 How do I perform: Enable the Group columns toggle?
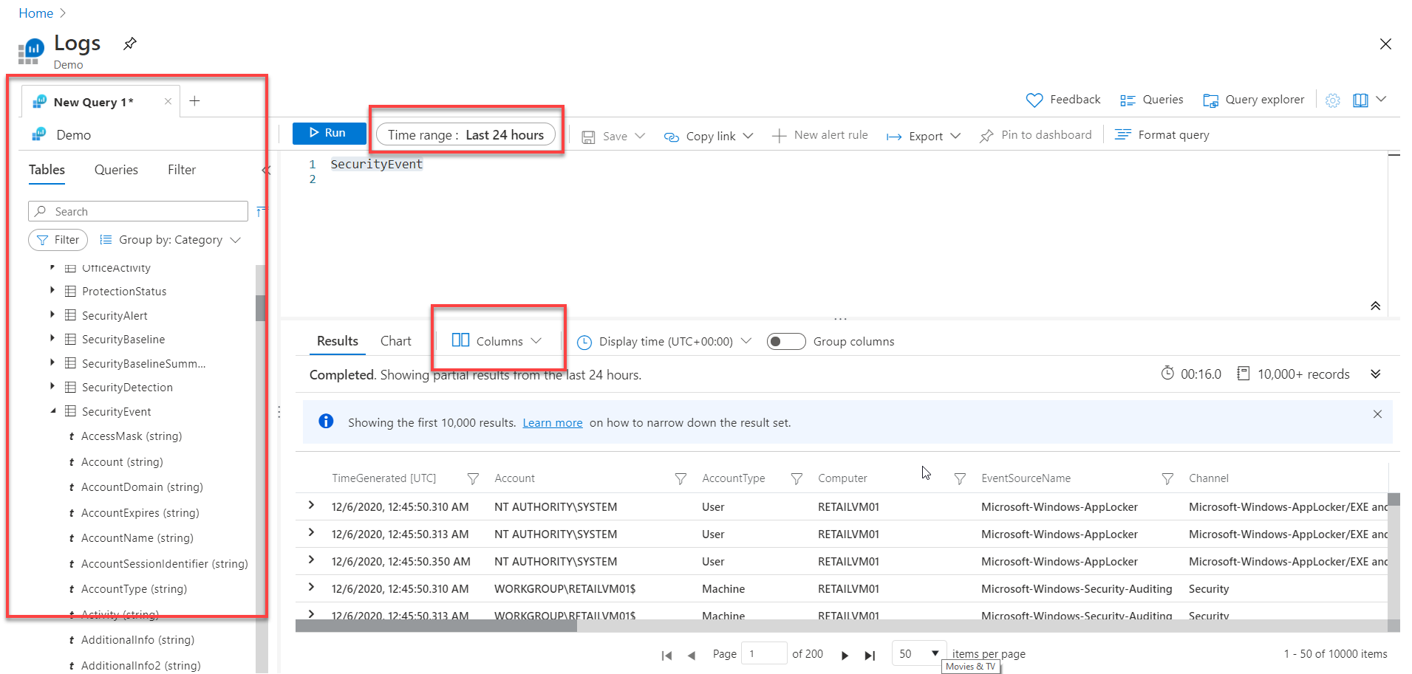coord(785,341)
